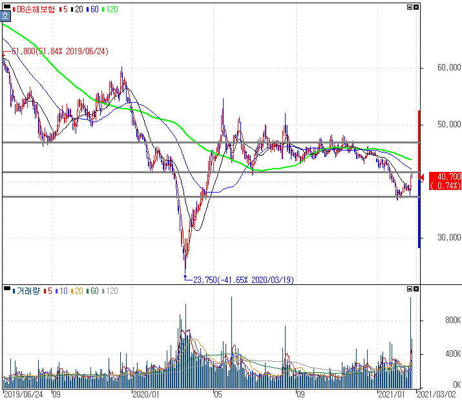Click the volume 10-day average legend
The height and width of the screenshot is (400, 462).
[x=61, y=291]
